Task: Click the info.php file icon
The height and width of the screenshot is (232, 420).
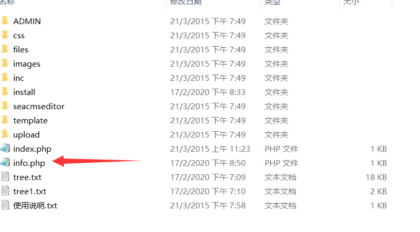Action: [5, 163]
